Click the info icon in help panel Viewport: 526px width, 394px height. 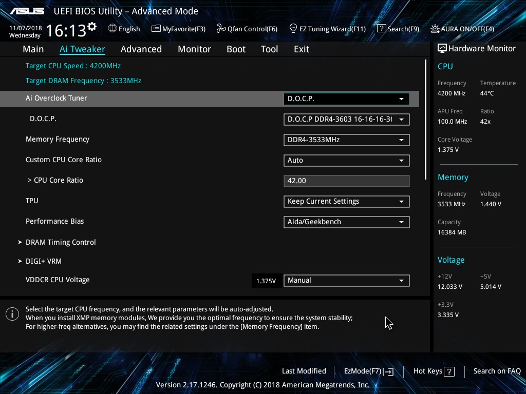click(x=12, y=314)
